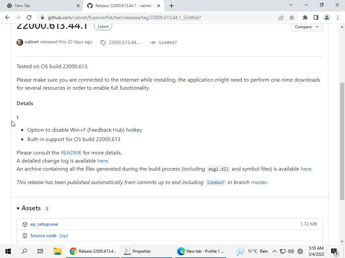Viewport: 345px width, 258px height.
Task: Click zip icon beside Source code
Action: click(25, 235)
